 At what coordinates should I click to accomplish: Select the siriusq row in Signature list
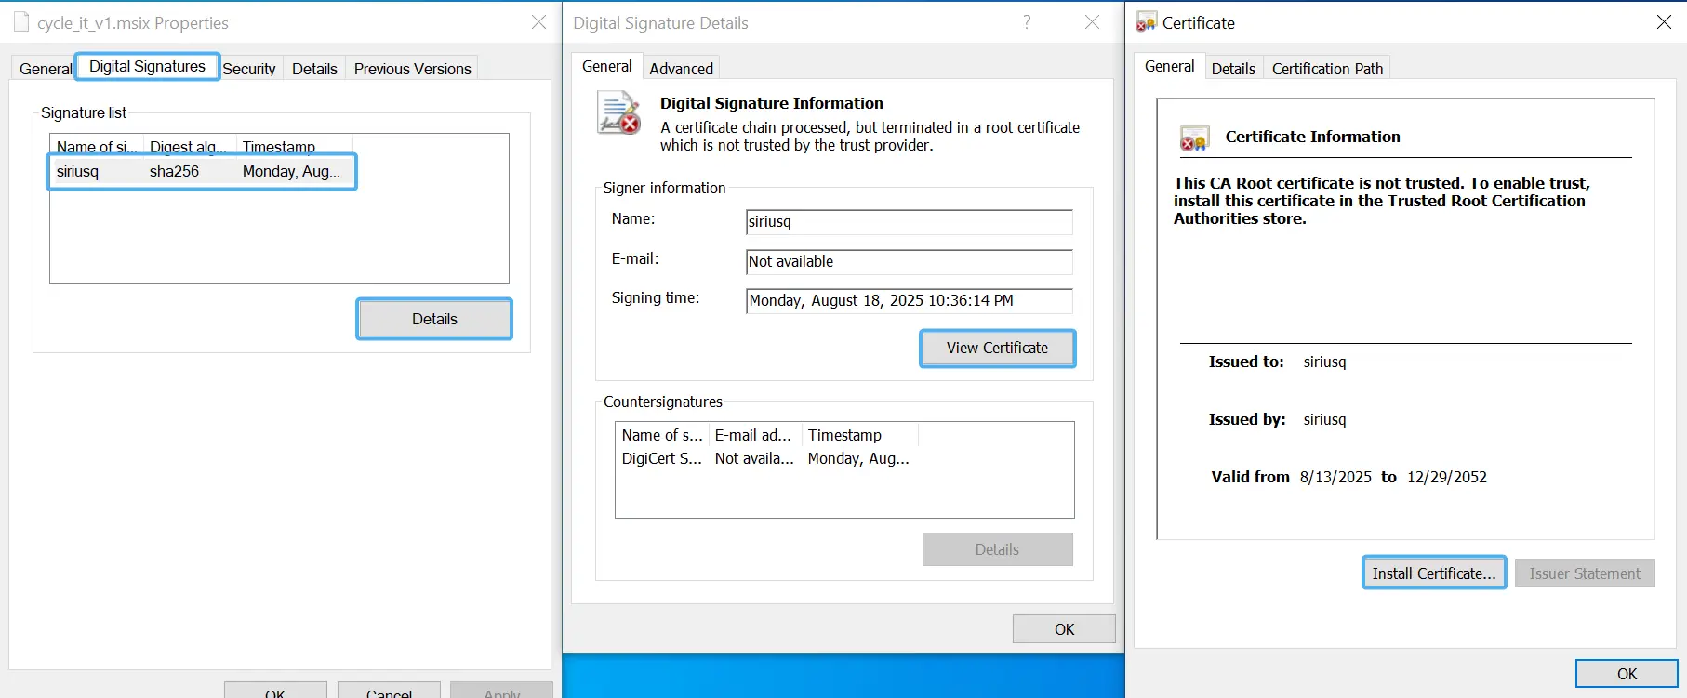[x=202, y=171]
